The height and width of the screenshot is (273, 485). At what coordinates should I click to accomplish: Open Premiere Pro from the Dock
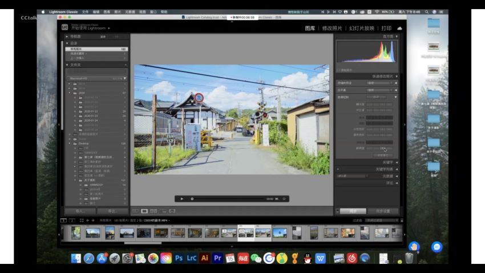(x=217, y=258)
